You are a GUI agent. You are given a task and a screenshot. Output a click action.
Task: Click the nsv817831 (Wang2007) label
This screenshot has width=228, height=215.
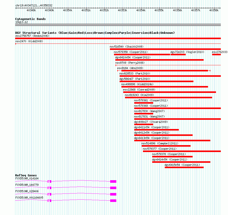coord(149,116)
